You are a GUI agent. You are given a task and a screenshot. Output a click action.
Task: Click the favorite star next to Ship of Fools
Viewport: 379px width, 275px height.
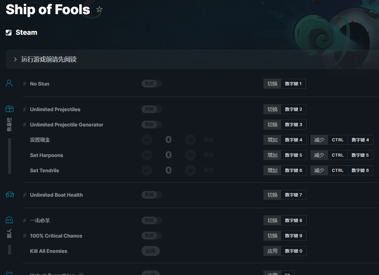click(99, 9)
